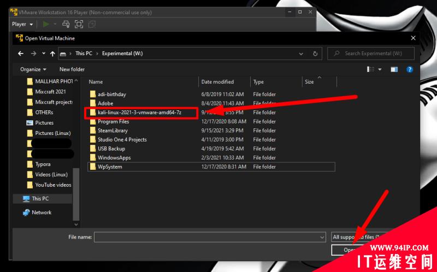Select Network in navigation pane
Image resolution: width=437 pixels, height=272 pixels.
click(42, 212)
